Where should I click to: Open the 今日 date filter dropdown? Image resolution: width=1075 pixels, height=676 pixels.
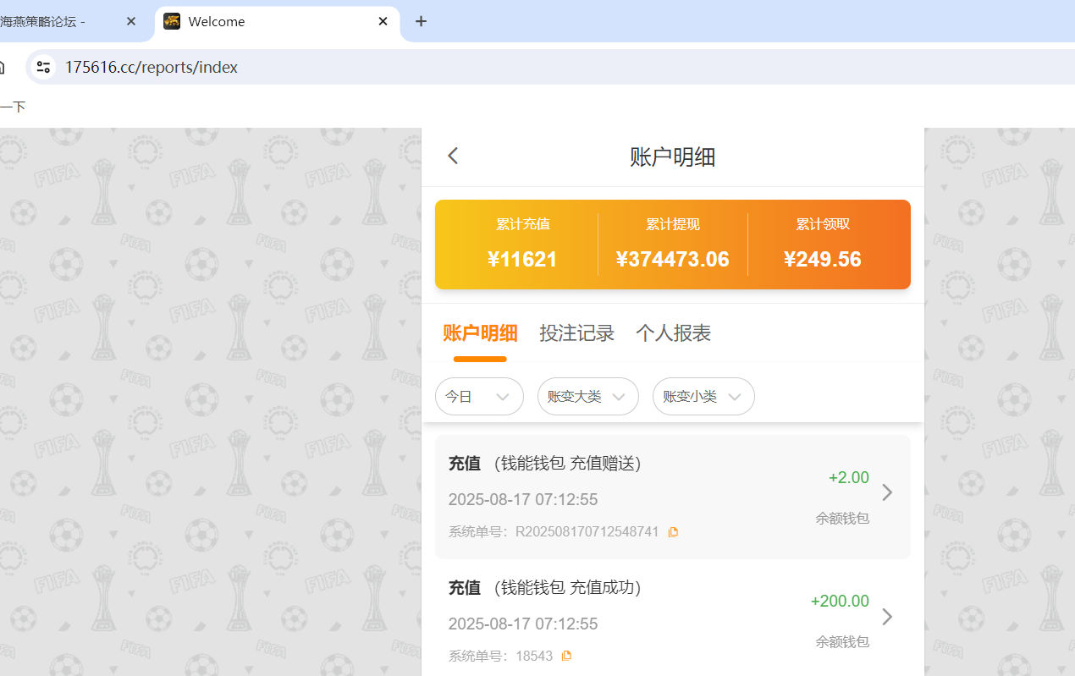pos(479,396)
